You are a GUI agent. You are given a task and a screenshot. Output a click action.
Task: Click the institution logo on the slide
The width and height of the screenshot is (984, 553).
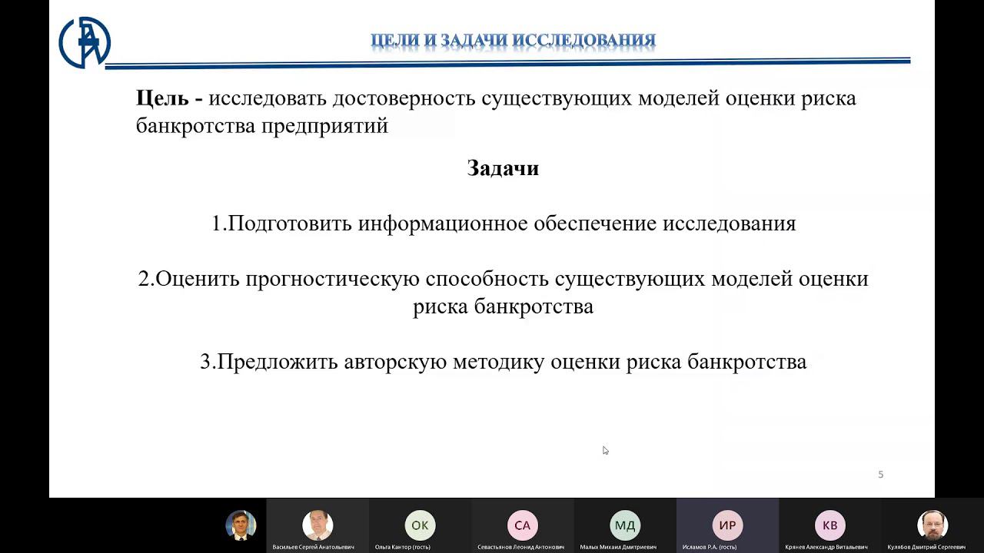pos(85,42)
